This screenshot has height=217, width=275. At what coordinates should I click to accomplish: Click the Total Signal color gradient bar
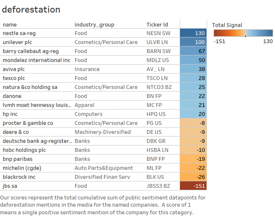coord(243,33)
